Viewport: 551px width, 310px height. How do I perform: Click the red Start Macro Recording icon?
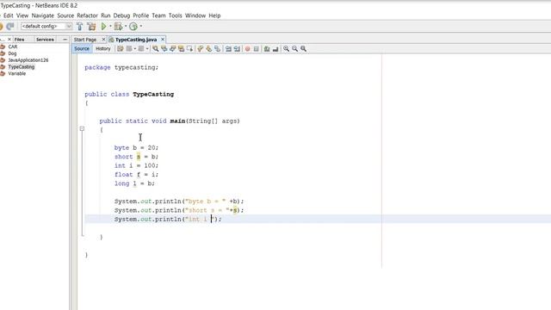tap(247, 49)
